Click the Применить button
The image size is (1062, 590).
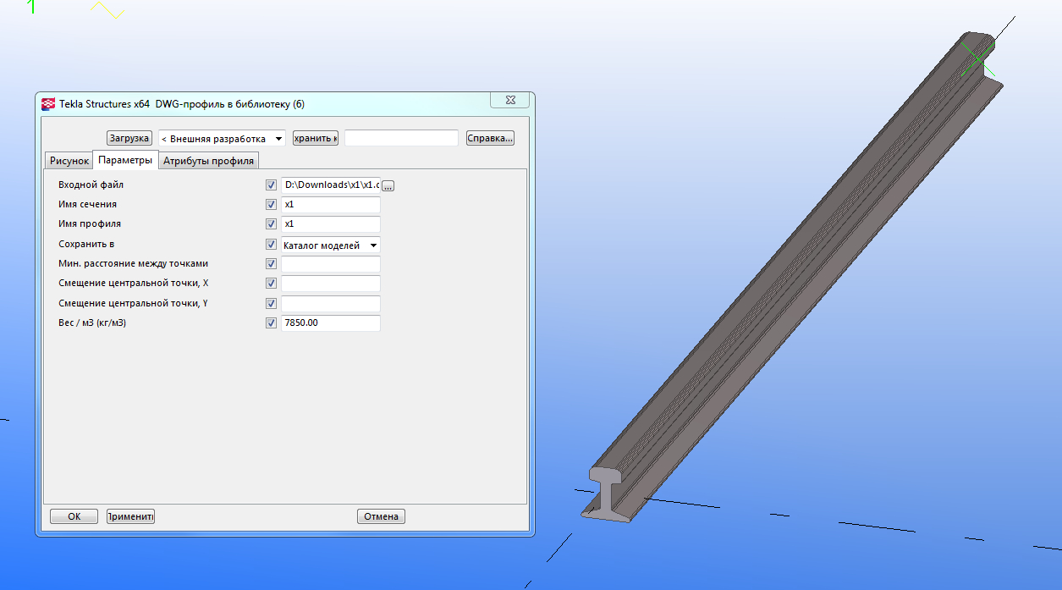[130, 516]
